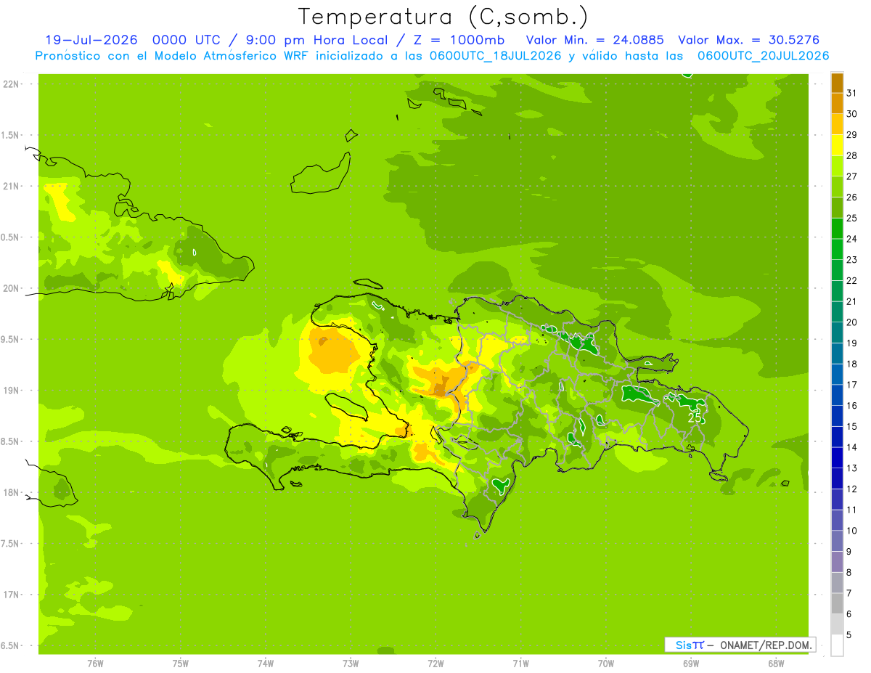
Task: Click the '70W' longitude axis label
Action: tap(606, 664)
